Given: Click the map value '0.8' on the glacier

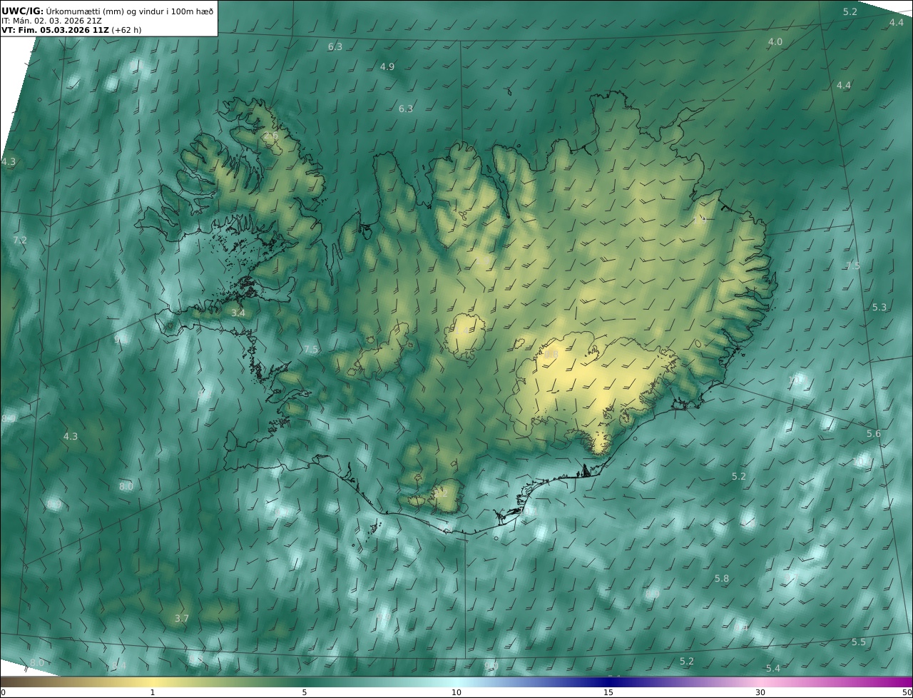Looking at the screenshot, I should tap(551, 353).
